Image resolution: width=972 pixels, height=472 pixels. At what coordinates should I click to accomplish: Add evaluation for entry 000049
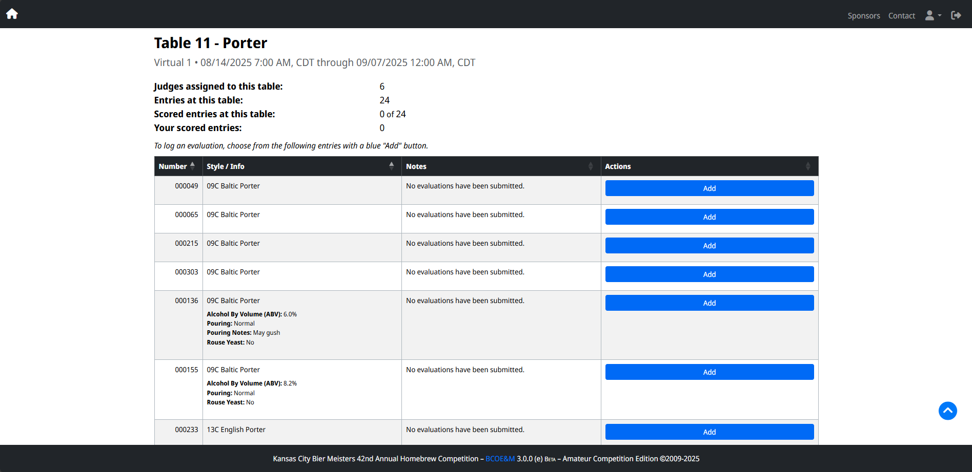point(709,188)
